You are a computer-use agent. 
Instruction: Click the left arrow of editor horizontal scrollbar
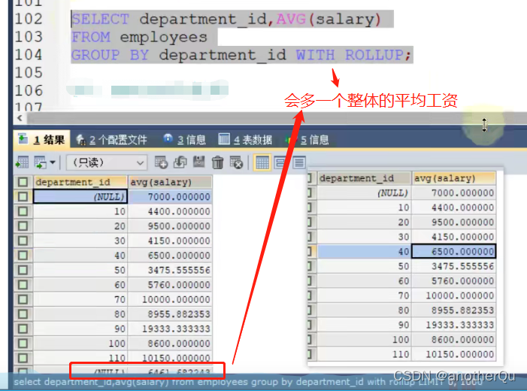pos(20,118)
